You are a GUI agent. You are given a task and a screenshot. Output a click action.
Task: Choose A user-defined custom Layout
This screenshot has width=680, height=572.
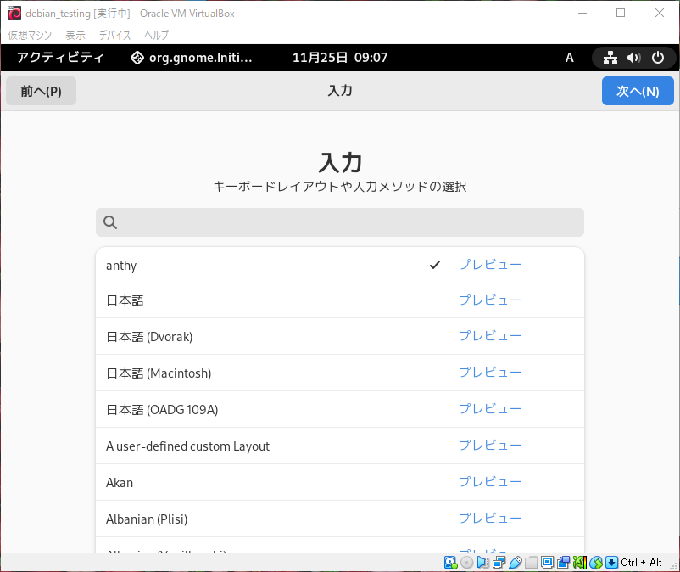pos(340,446)
